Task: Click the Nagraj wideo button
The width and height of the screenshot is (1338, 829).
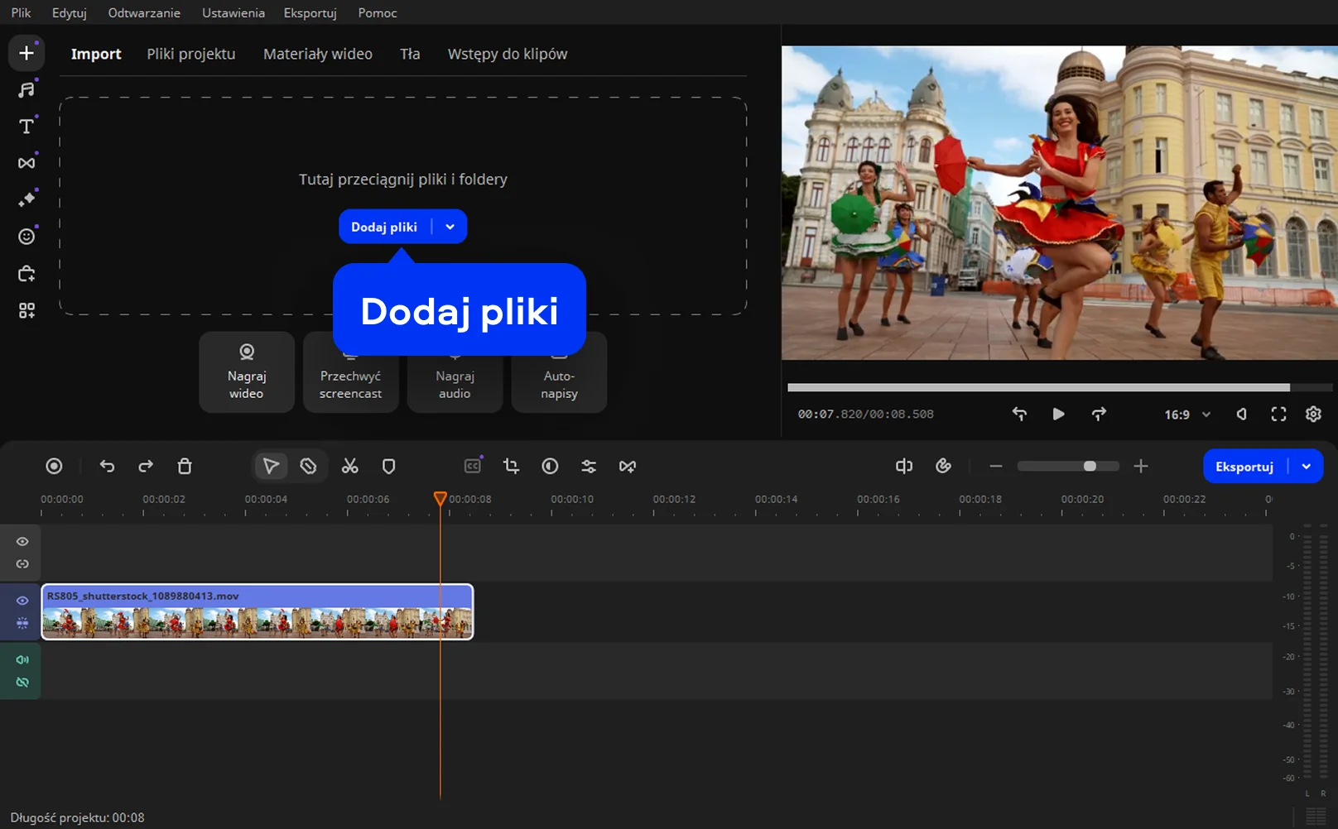Action: tap(247, 372)
